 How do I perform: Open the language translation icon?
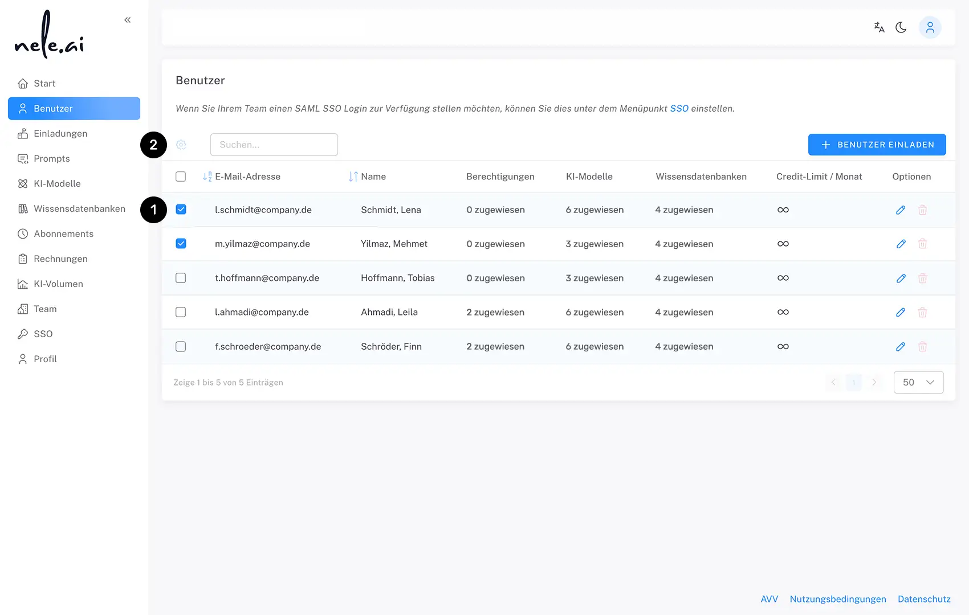[x=879, y=27]
